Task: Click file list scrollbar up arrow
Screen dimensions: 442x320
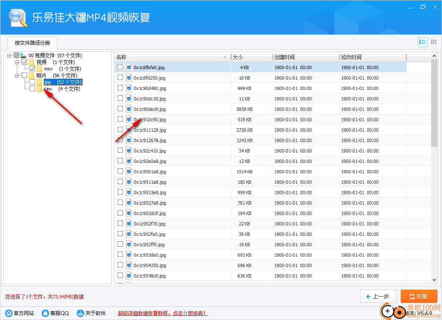Action: (x=434, y=56)
